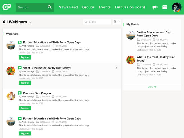Open the Groups menu item
This screenshot has height=138, width=184.
(x=88, y=7)
